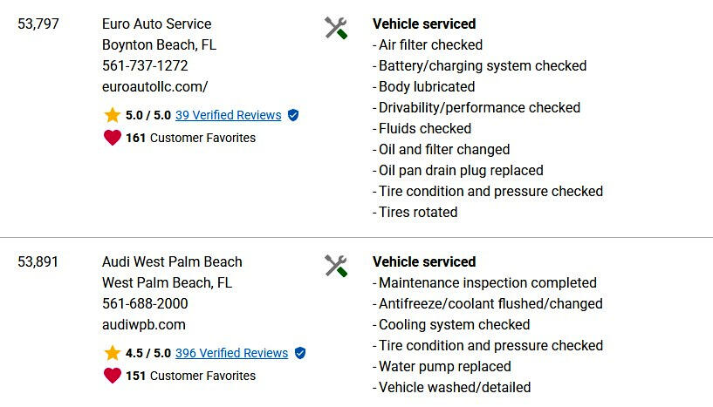Image resolution: width=713 pixels, height=407 pixels.
Task: Select the Audi West Palm Beach name
Action: tap(172, 262)
